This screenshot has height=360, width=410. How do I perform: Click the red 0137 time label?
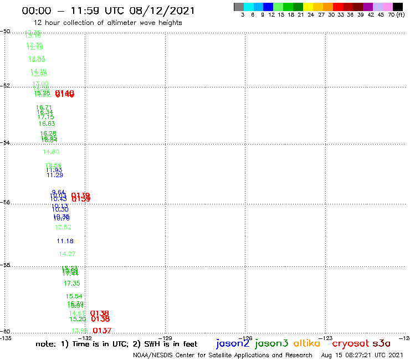[x=102, y=331]
